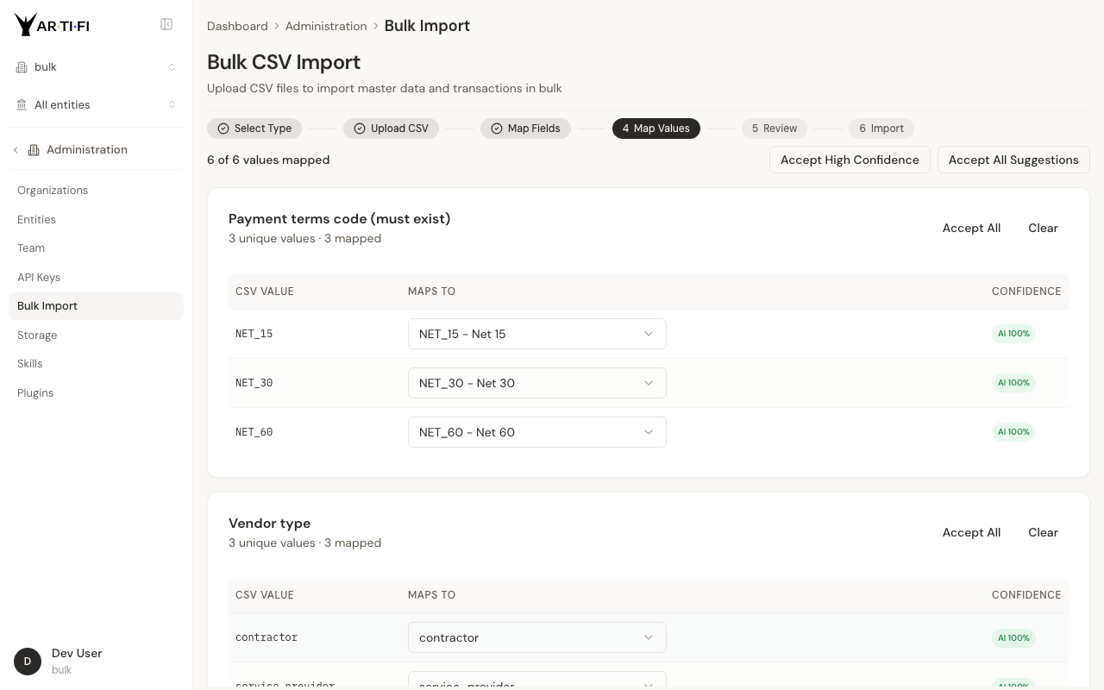Open the Plugins sidebar item
Image resolution: width=1104 pixels, height=690 pixels.
pyautogui.click(x=35, y=393)
